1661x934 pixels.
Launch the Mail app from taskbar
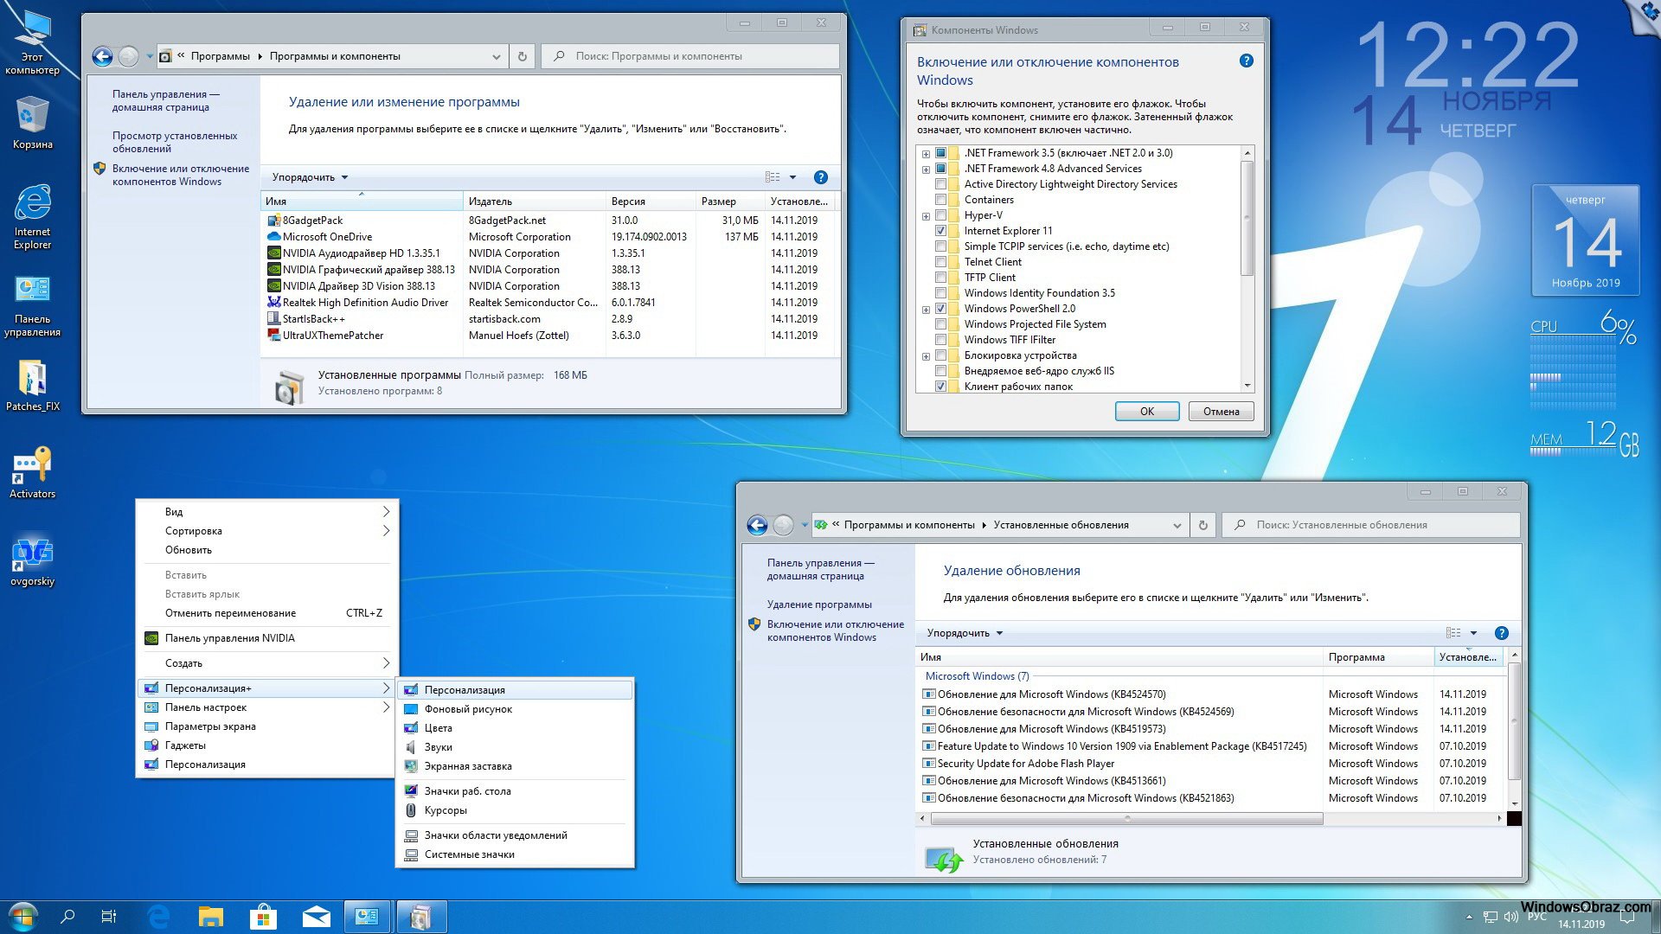(316, 917)
